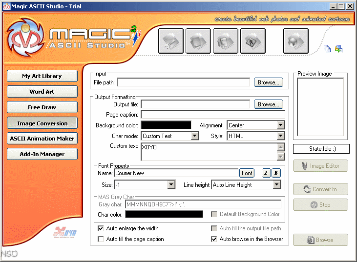This screenshot has width=357, height=262.
Task: Toggle italic font style button
Action: point(266,173)
